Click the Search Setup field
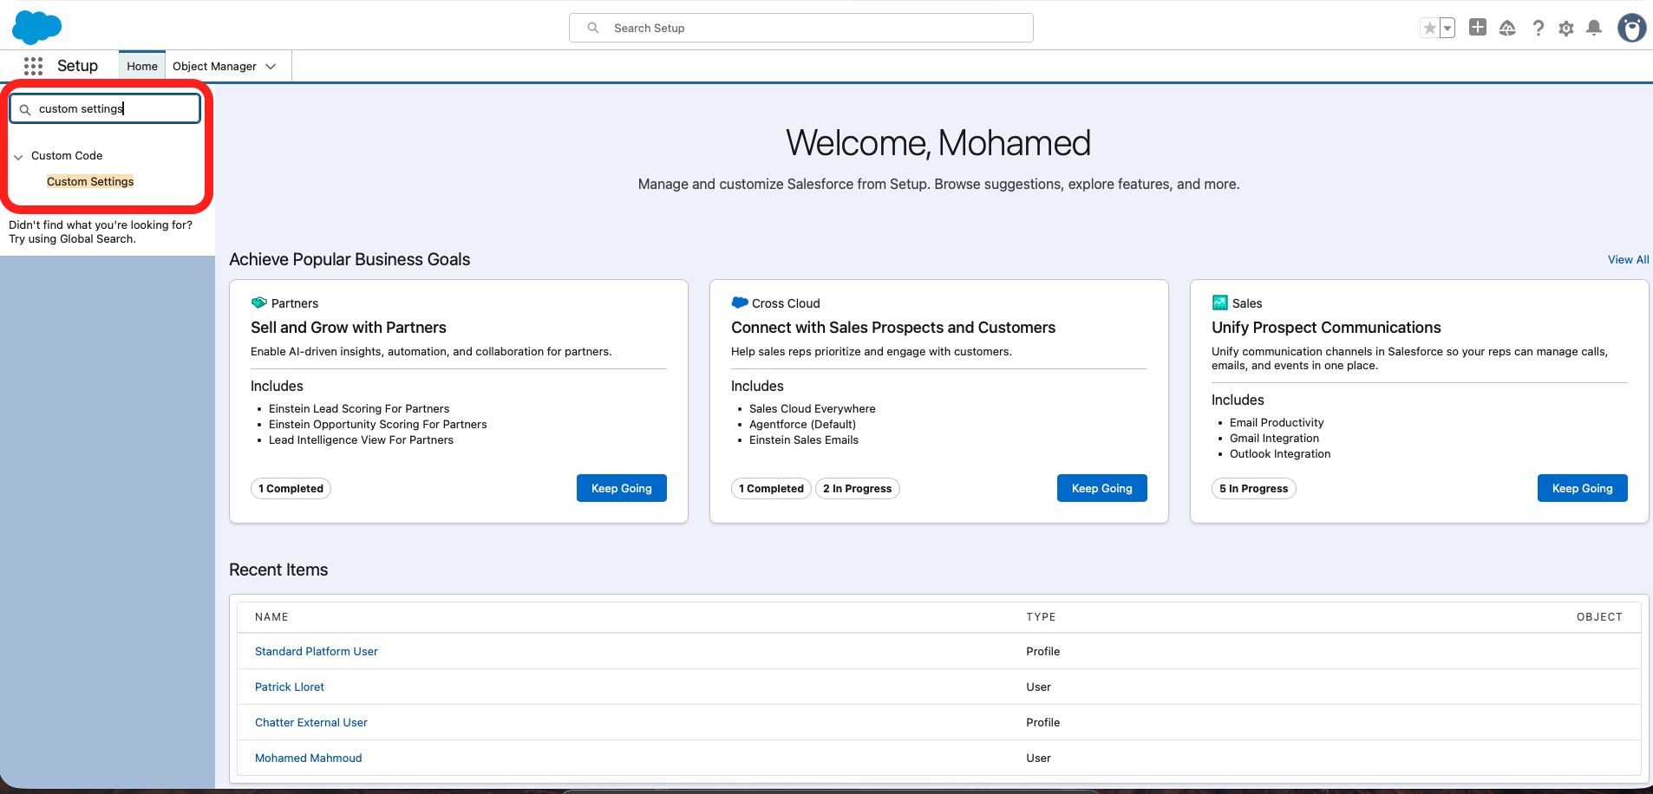 pos(800,29)
